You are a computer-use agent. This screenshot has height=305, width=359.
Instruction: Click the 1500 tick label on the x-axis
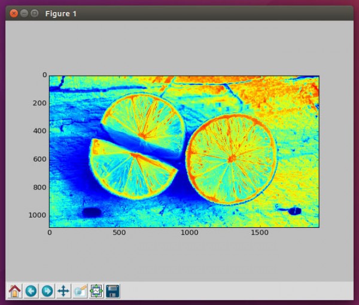(x=260, y=233)
